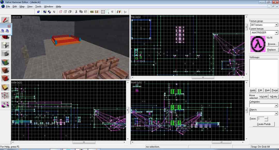This screenshot has width=279, height=150.
Task: Toggle select-by-handles square icon
Action: tap(103, 12)
